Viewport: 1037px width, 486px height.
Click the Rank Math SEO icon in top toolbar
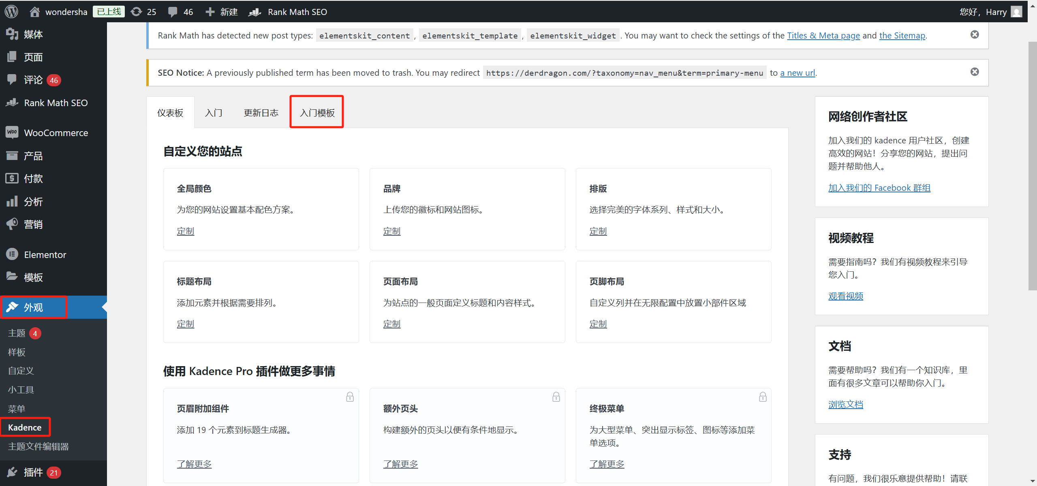(254, 11)
